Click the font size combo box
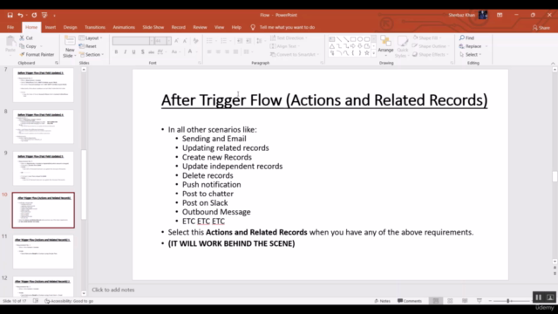 tap(163, 41)
